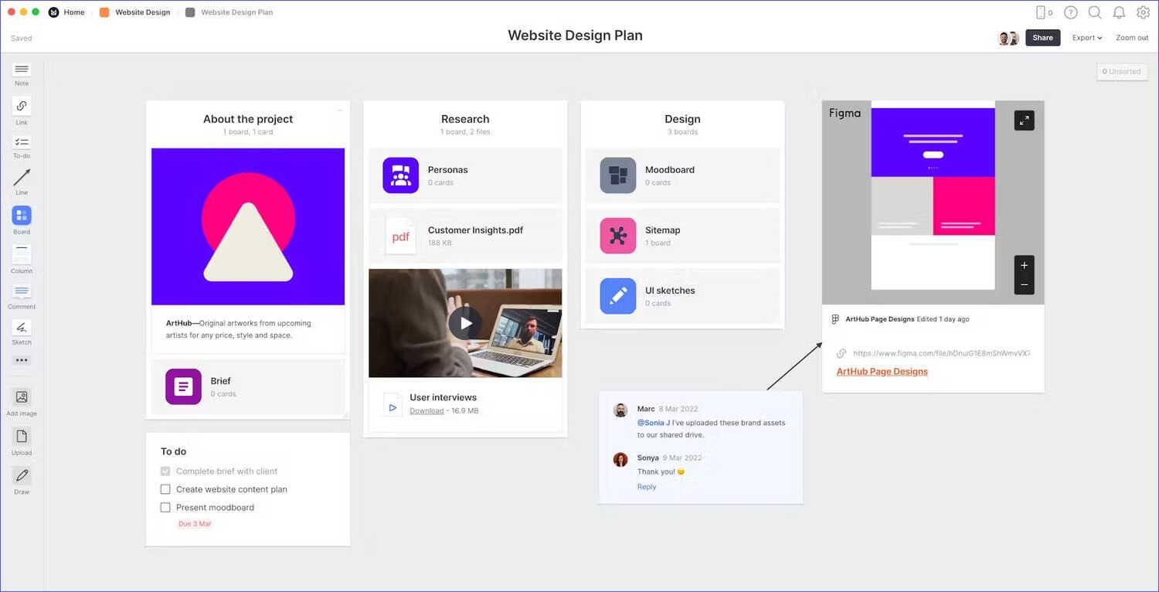
Task: Play the User interviews video
Action: point(464,322)
